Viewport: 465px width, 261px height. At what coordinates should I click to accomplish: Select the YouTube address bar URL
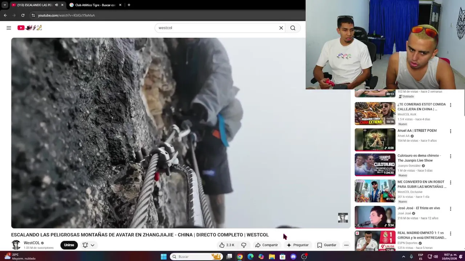tap(66, 15)
